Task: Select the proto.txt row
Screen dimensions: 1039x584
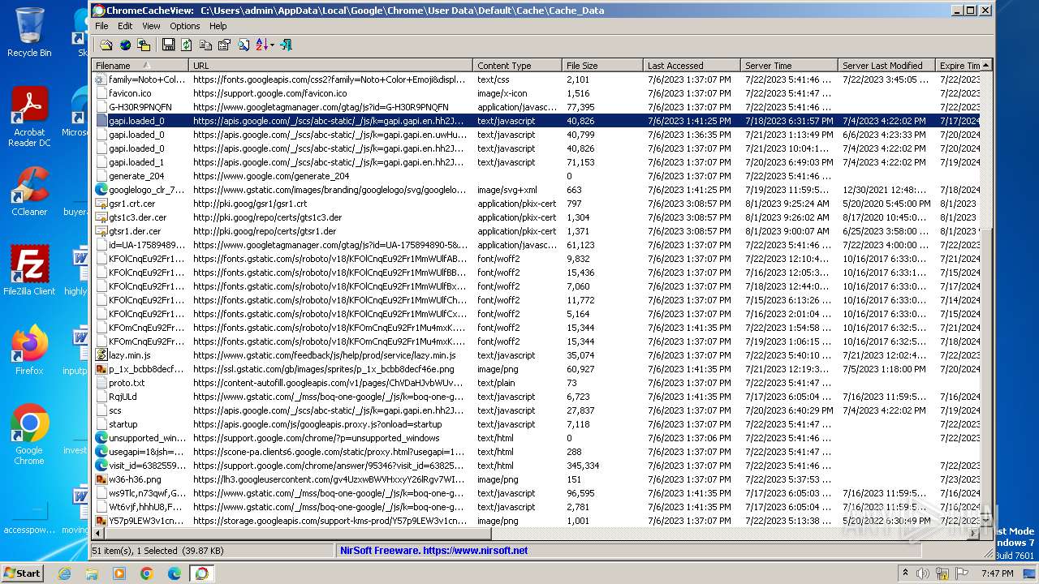Action: (x=536, y=383)
